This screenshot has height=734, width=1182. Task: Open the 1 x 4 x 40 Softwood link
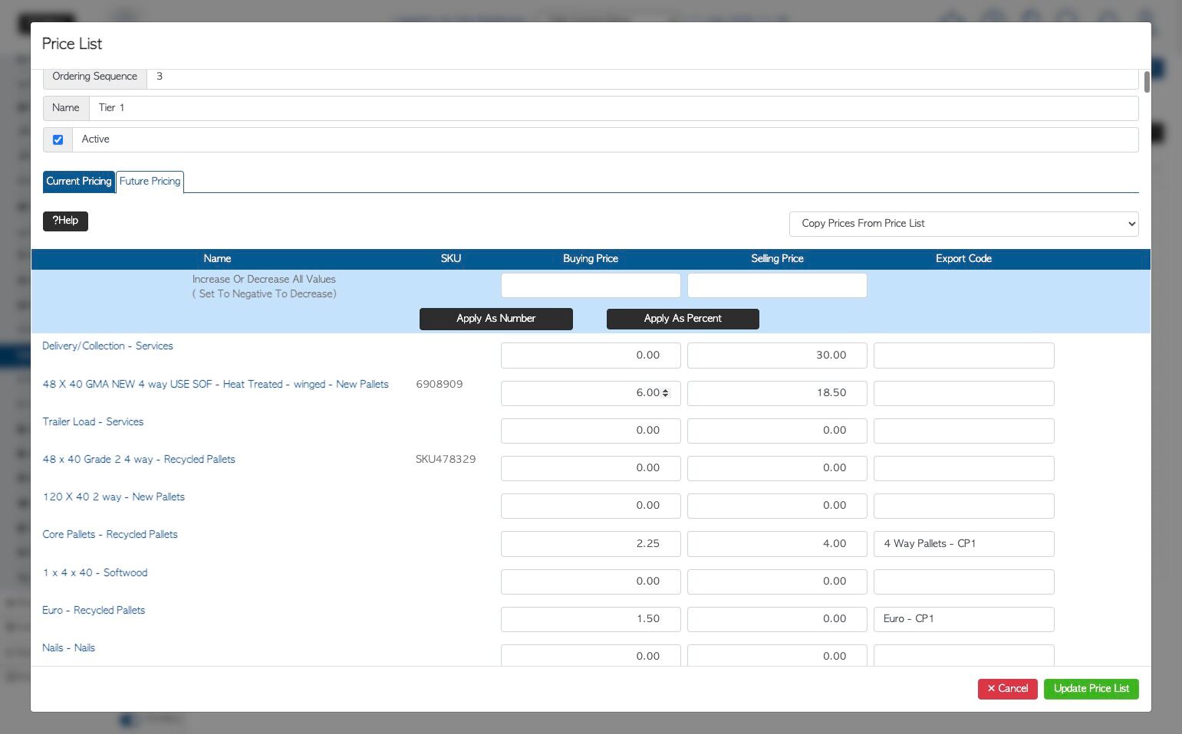95,573
